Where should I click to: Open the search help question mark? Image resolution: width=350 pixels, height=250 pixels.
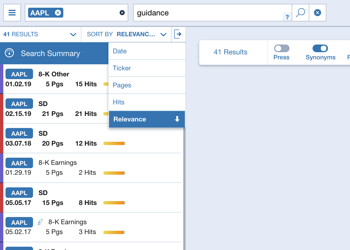(x=287, y=17)
